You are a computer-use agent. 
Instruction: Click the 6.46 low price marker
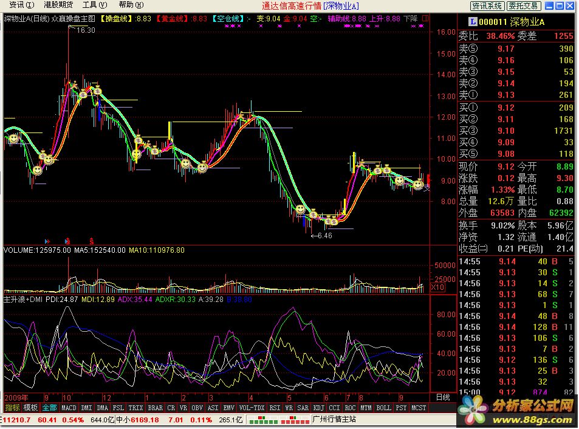pos(324,236)
